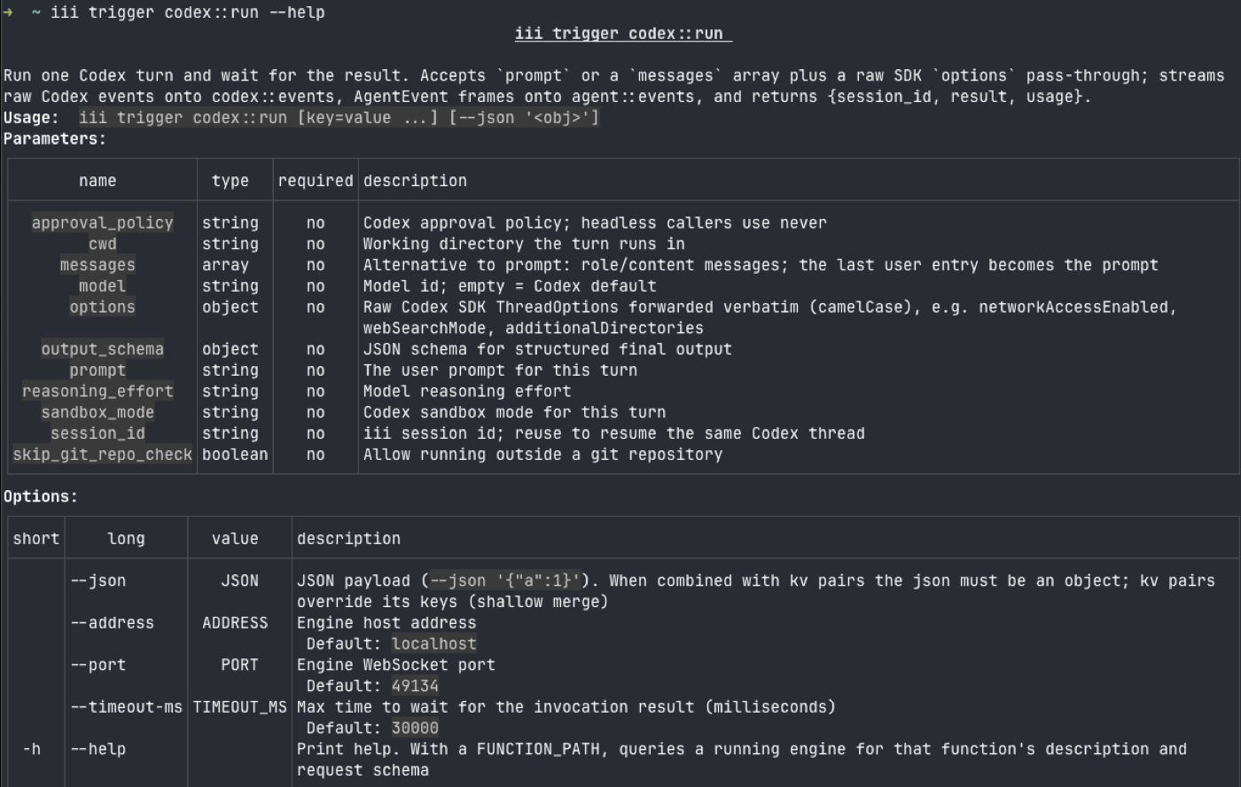1241x787 pixels.
Task: Click 'override its keys (shallow merge)' line
Action: [x=453, y=602]
